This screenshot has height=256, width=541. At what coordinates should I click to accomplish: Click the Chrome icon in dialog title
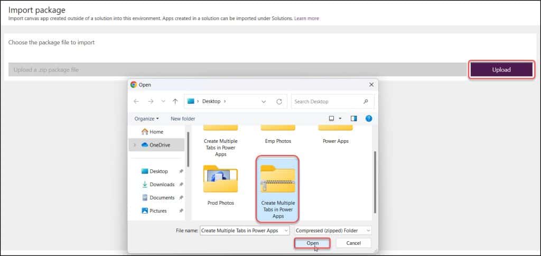click(x=134, y=85)
